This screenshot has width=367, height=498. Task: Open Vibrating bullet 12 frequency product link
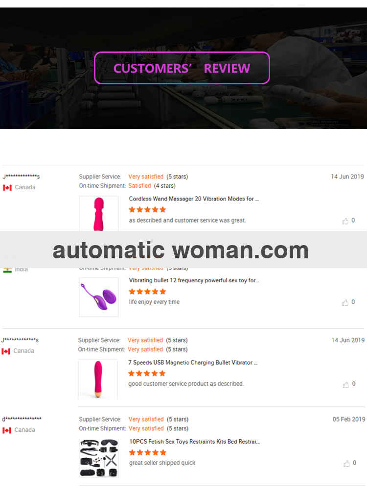(194, 280)
